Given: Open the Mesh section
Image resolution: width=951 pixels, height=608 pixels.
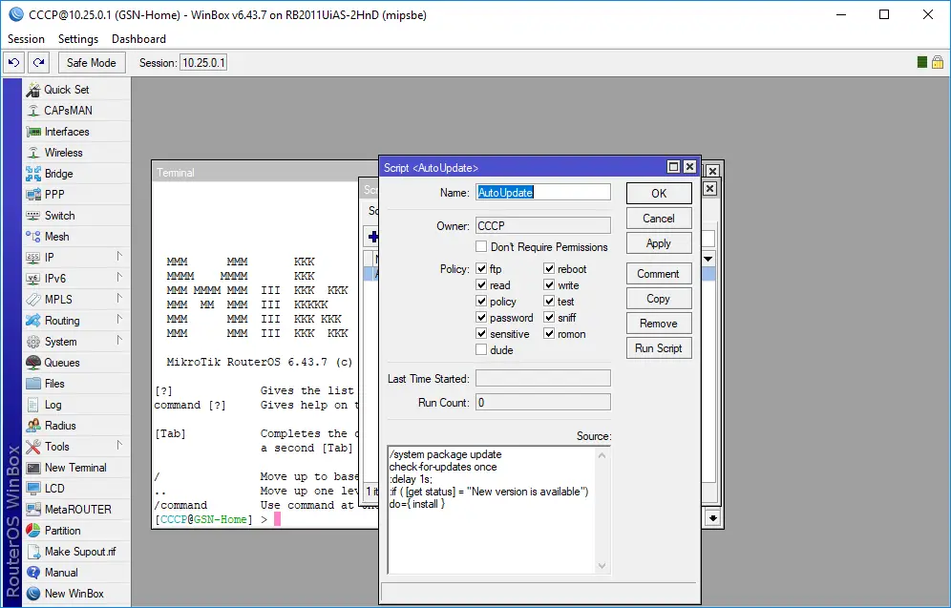Looking at the screenshot, I should click(76, 237).
